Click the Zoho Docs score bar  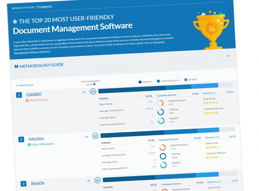[x=168, y=132]
